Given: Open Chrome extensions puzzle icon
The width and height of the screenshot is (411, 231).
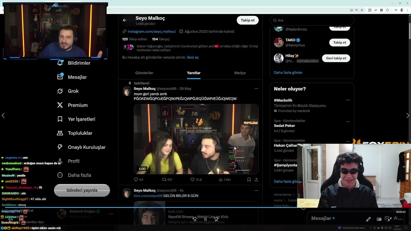Looking at the screenshot, I should coord(387,10).
